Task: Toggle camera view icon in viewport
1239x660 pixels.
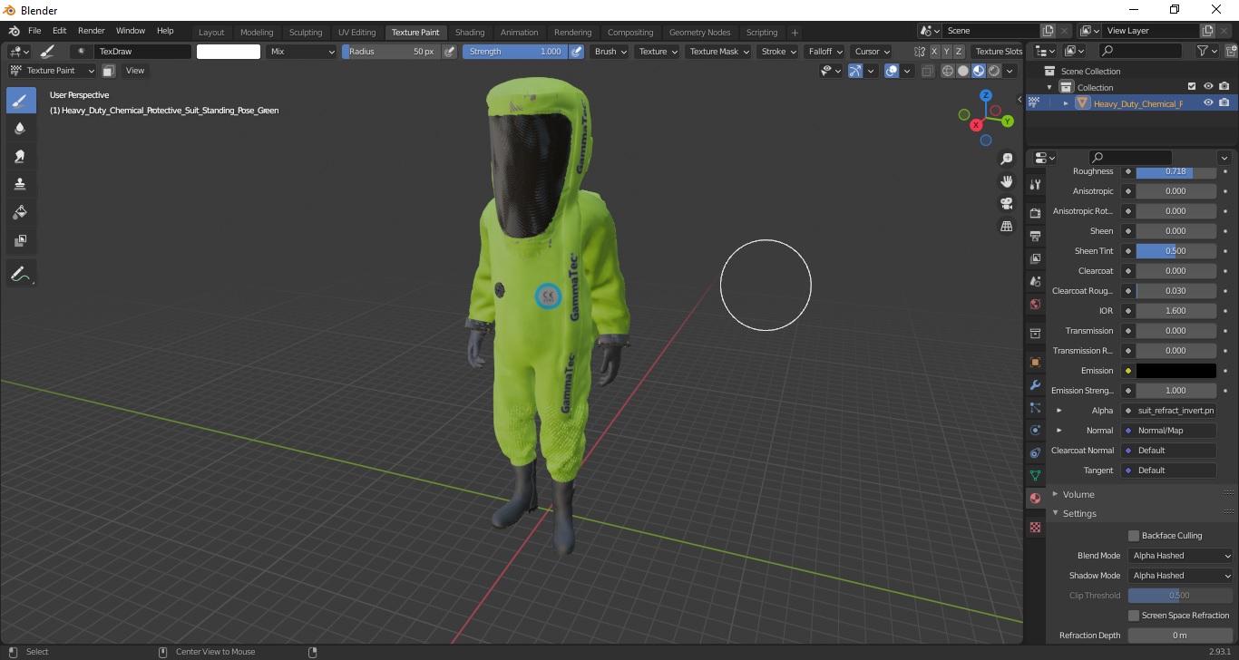Action: click(1006, 203)
